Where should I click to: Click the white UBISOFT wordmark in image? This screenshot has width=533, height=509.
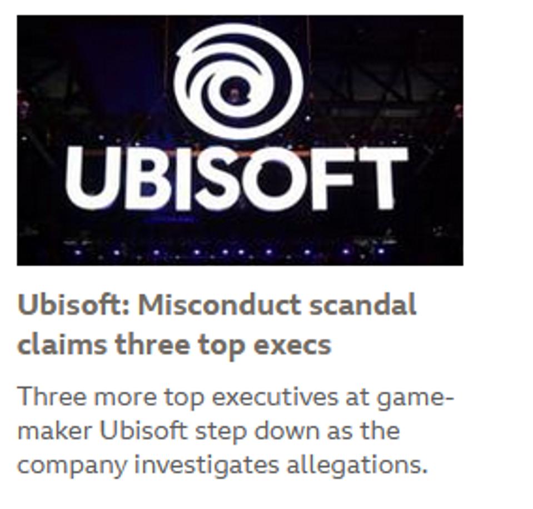236,179
